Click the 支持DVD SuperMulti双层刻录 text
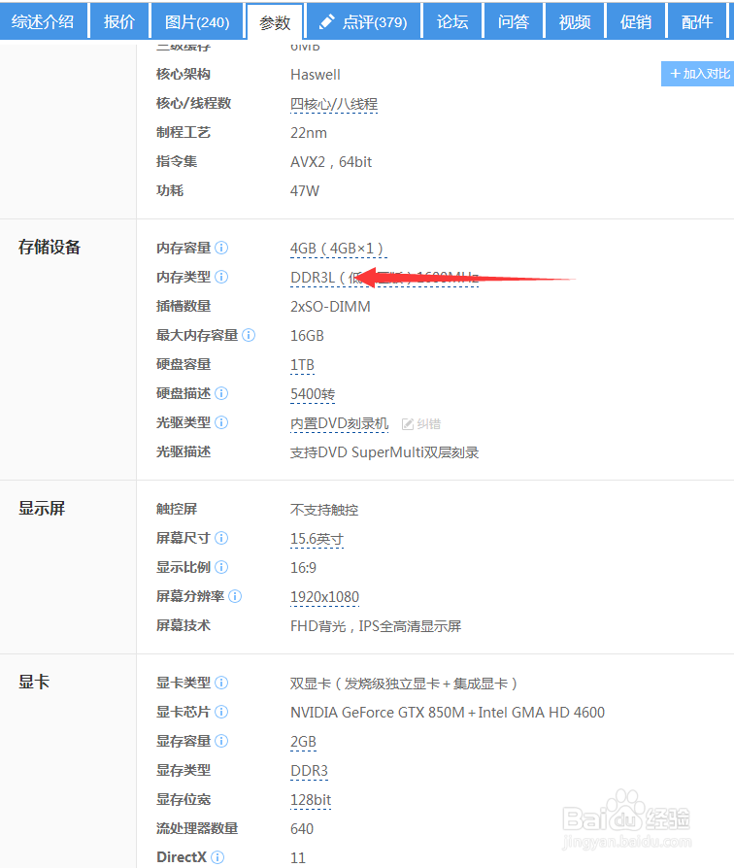The width and height of the screenshot is (734, 868). coord(384,452)
